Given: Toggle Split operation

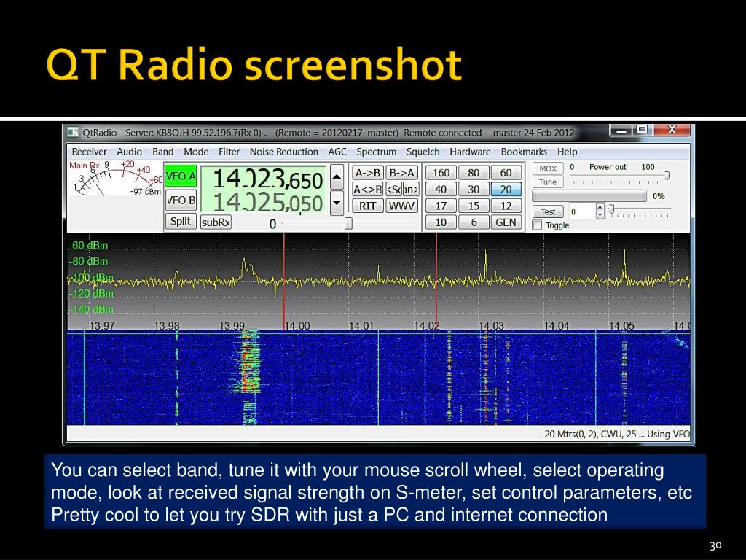Looking at the screenshot, I should pyautogui.click(x=181, y=222).
